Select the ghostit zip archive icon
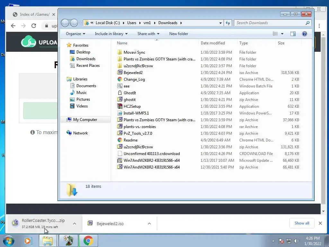 120,99
